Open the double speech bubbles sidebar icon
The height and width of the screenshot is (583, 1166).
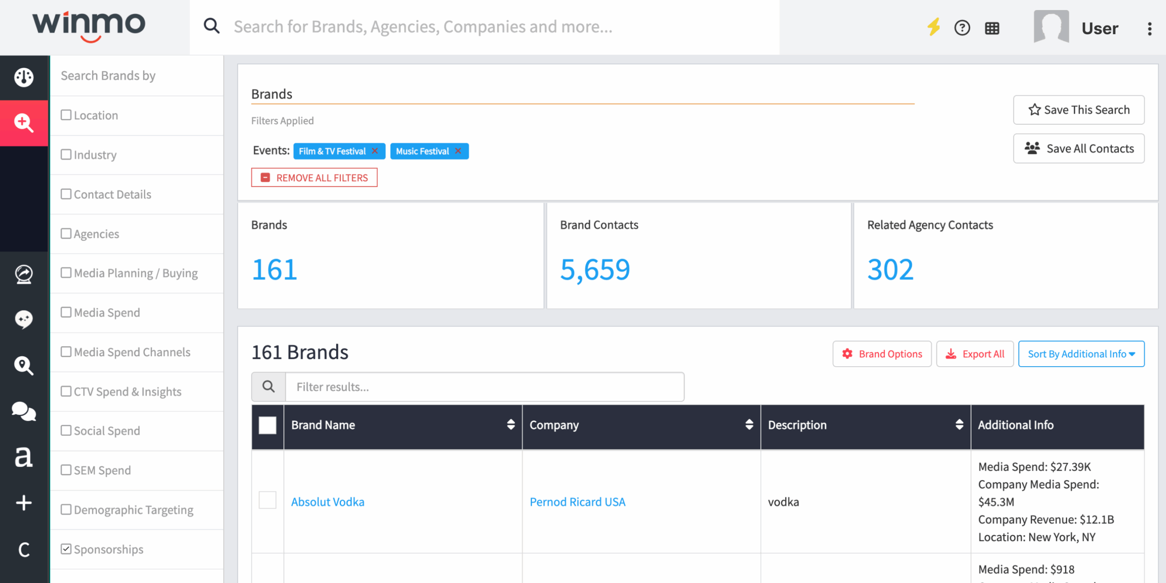(x=24, y=412)
